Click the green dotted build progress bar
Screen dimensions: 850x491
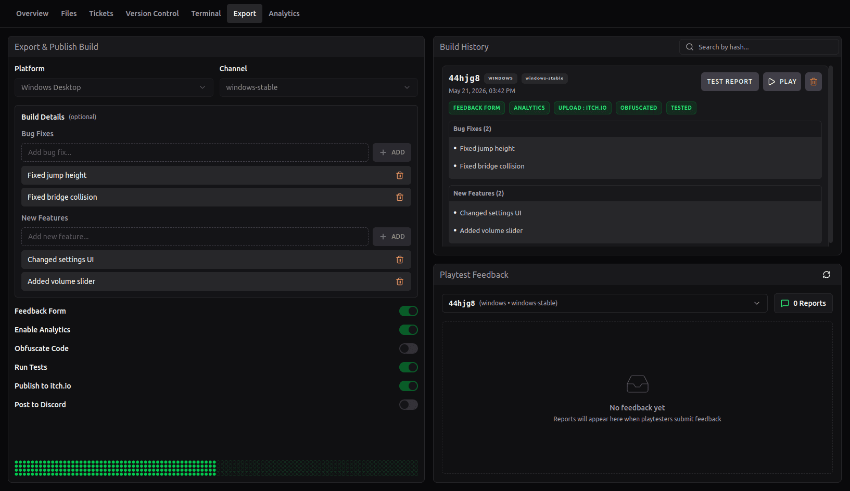coord(216,468)
